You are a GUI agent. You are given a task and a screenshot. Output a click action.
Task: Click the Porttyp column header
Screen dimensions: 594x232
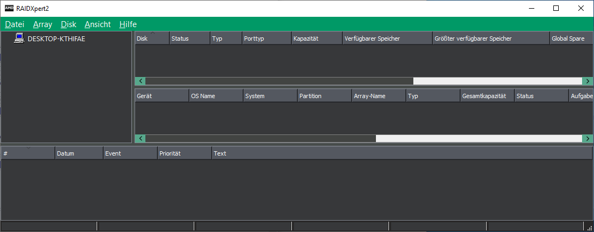[x=267, y=38]
